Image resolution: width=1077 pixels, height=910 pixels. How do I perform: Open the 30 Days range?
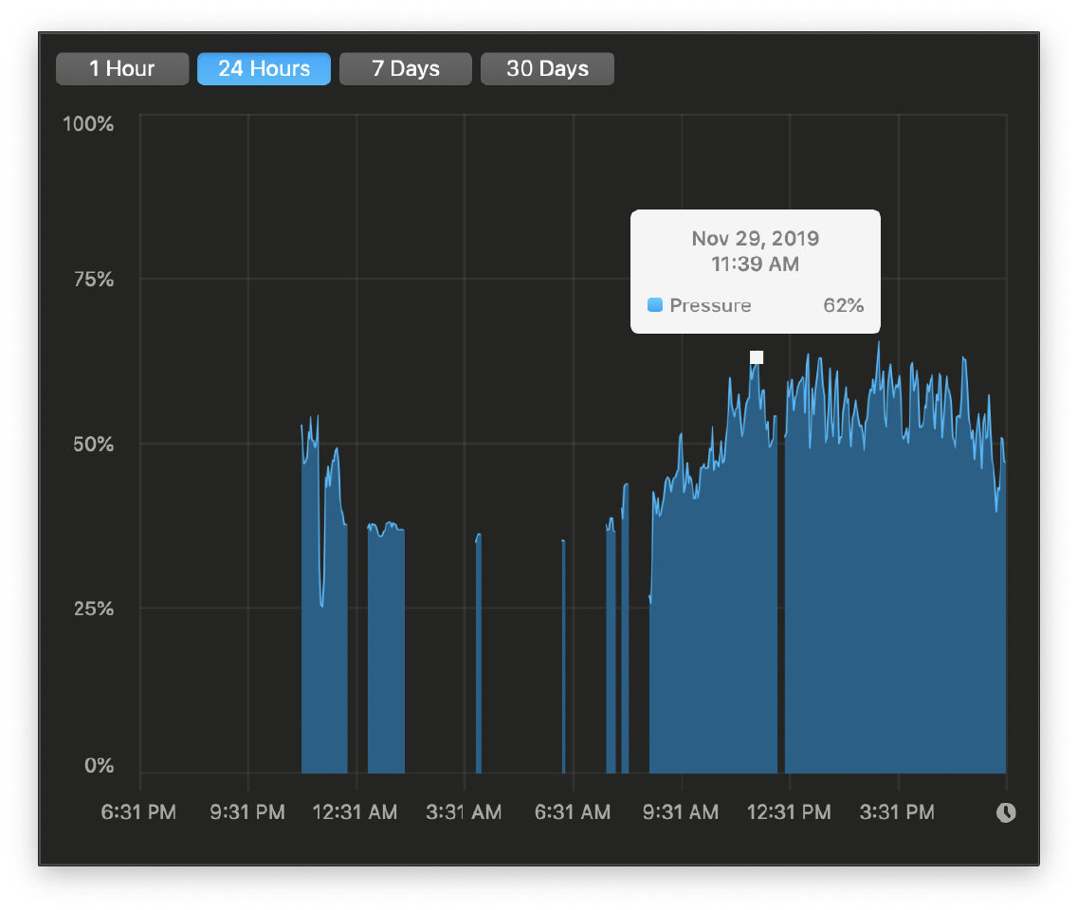tap(547, 69)
